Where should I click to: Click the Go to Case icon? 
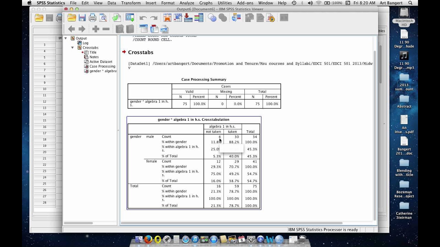178,18
